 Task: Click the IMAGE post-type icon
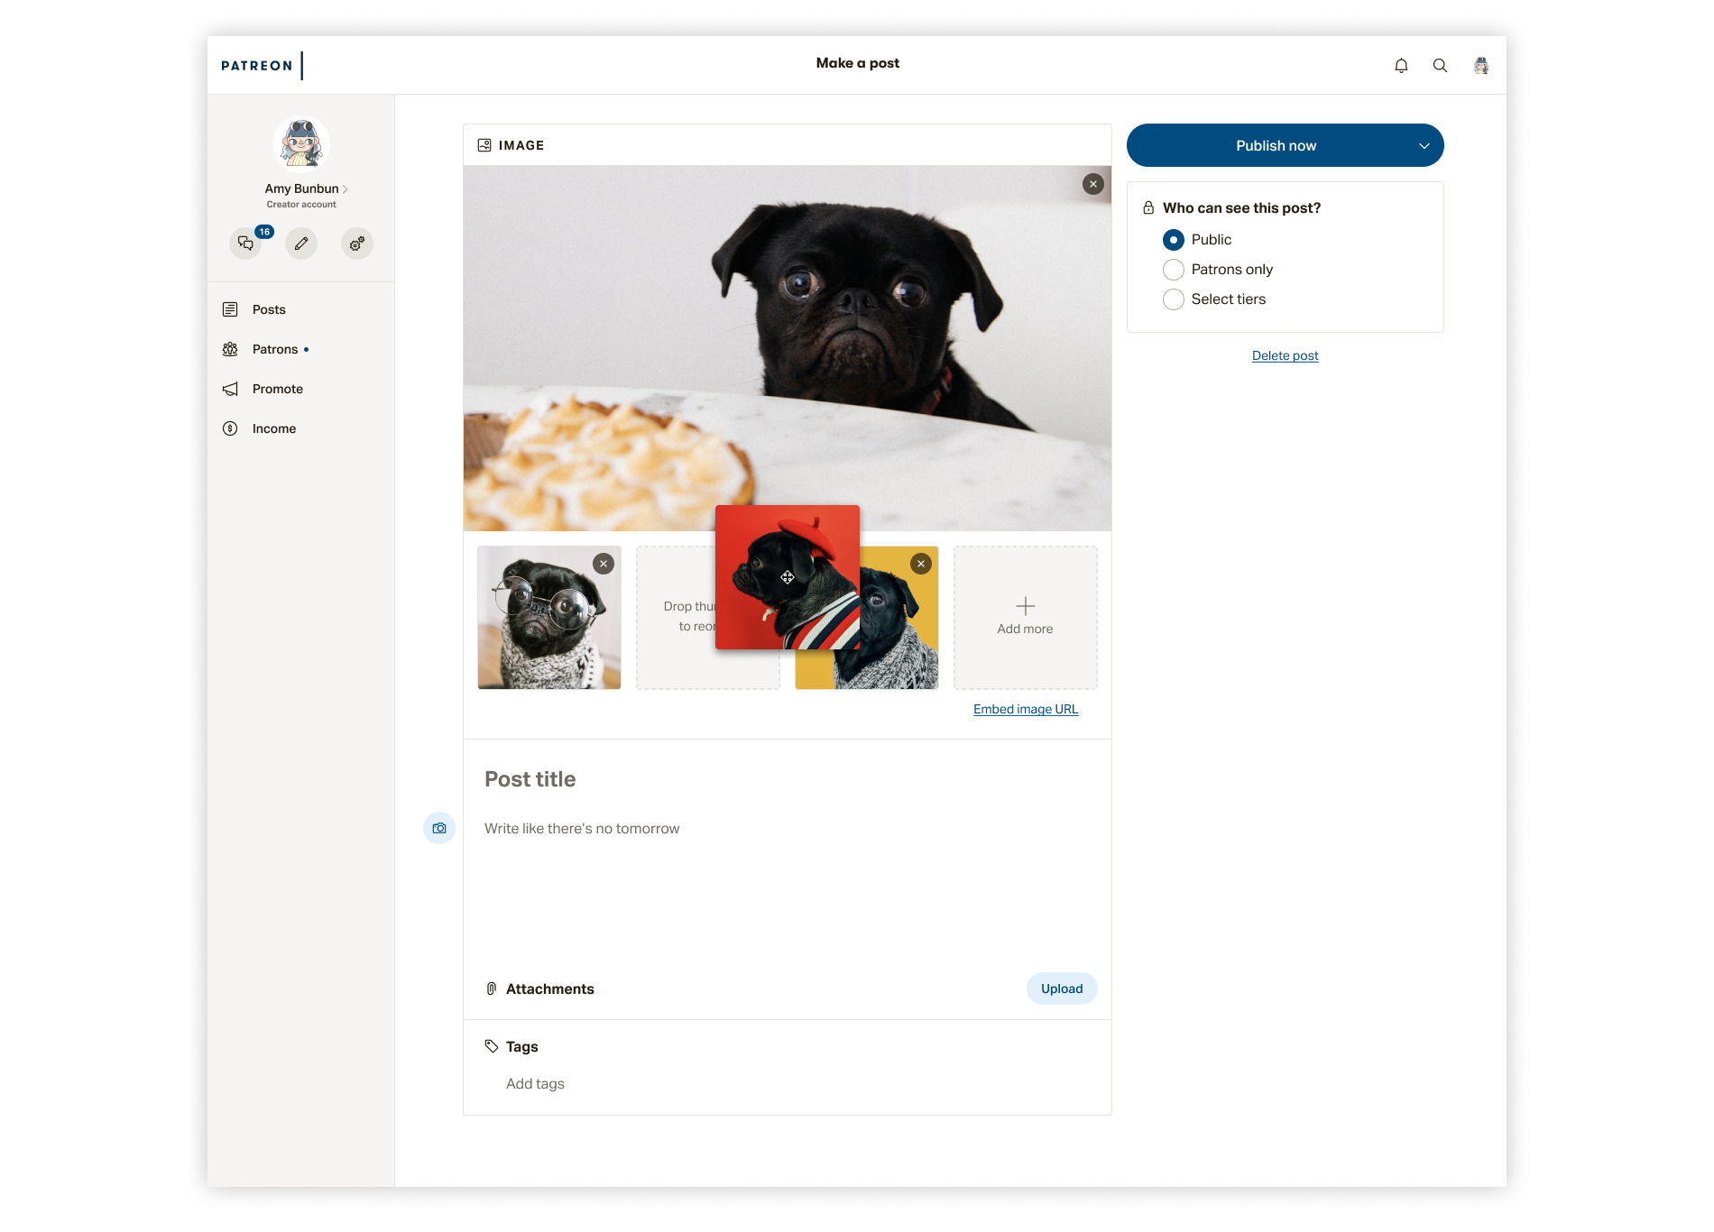pos(484,145)
